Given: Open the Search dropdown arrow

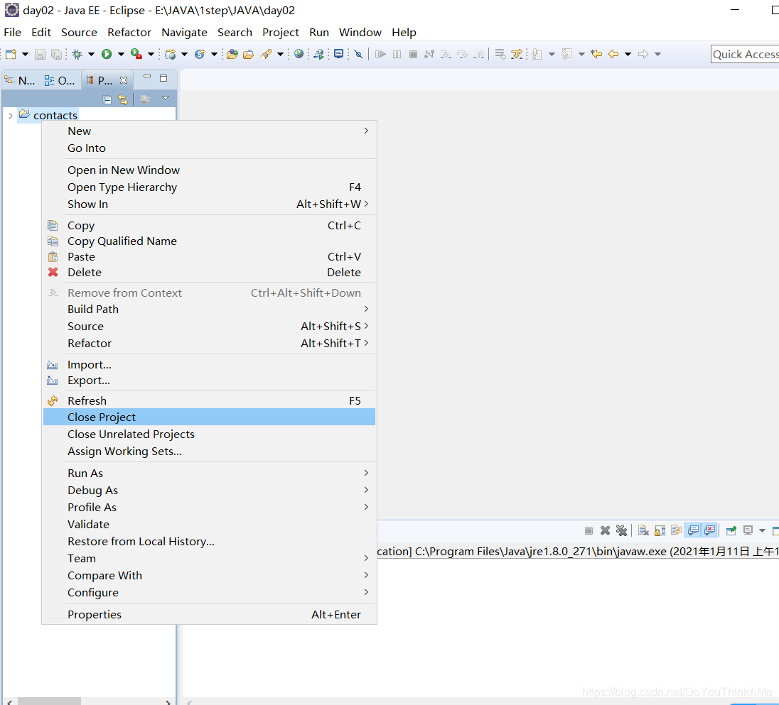Looking at the screenshot, I should click(280, 54).
